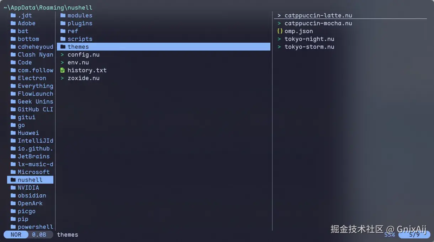Select catppuccin-latte.nu in the preview pane
The image size is (434, 242).
pyautogui.click(x=318, y=15)
